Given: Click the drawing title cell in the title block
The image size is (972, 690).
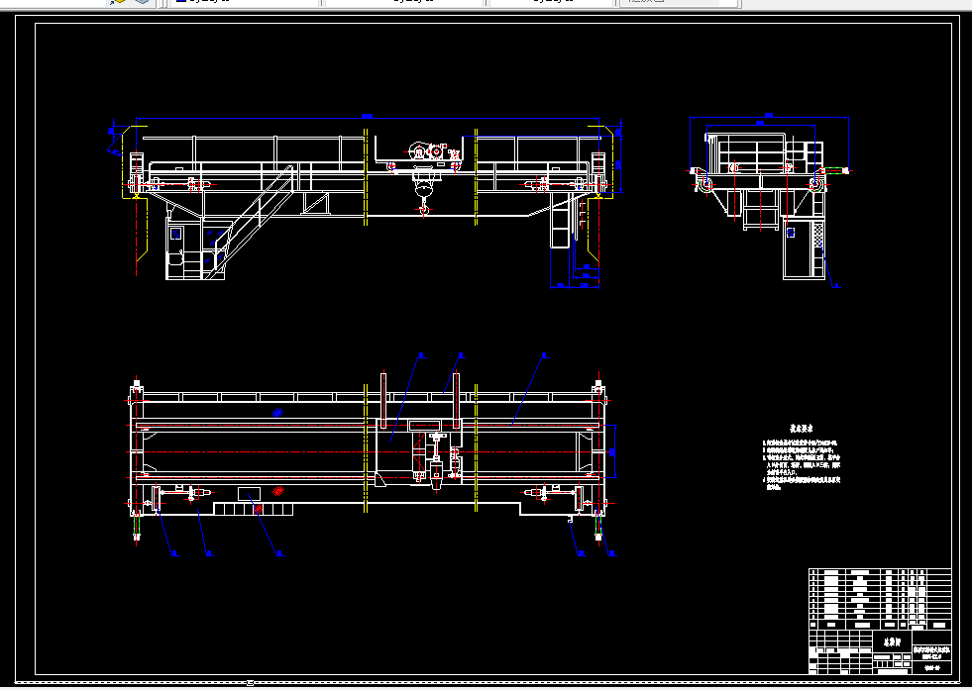Looking at the screenshot, I should tap(893, 642).
